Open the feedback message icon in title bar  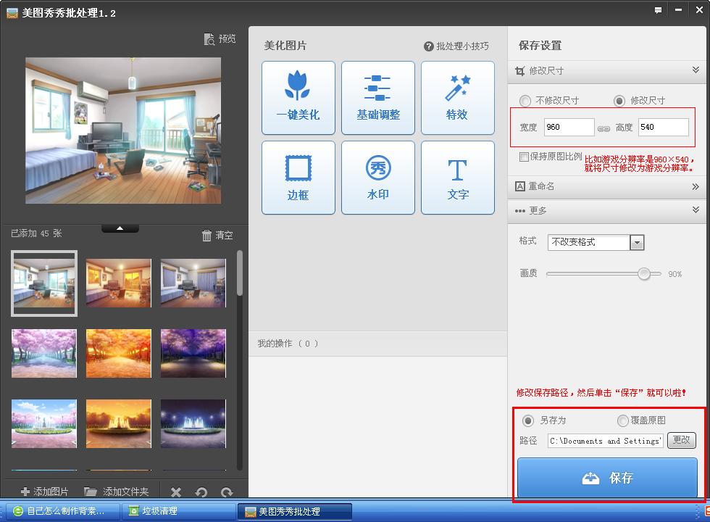(658, 10)
